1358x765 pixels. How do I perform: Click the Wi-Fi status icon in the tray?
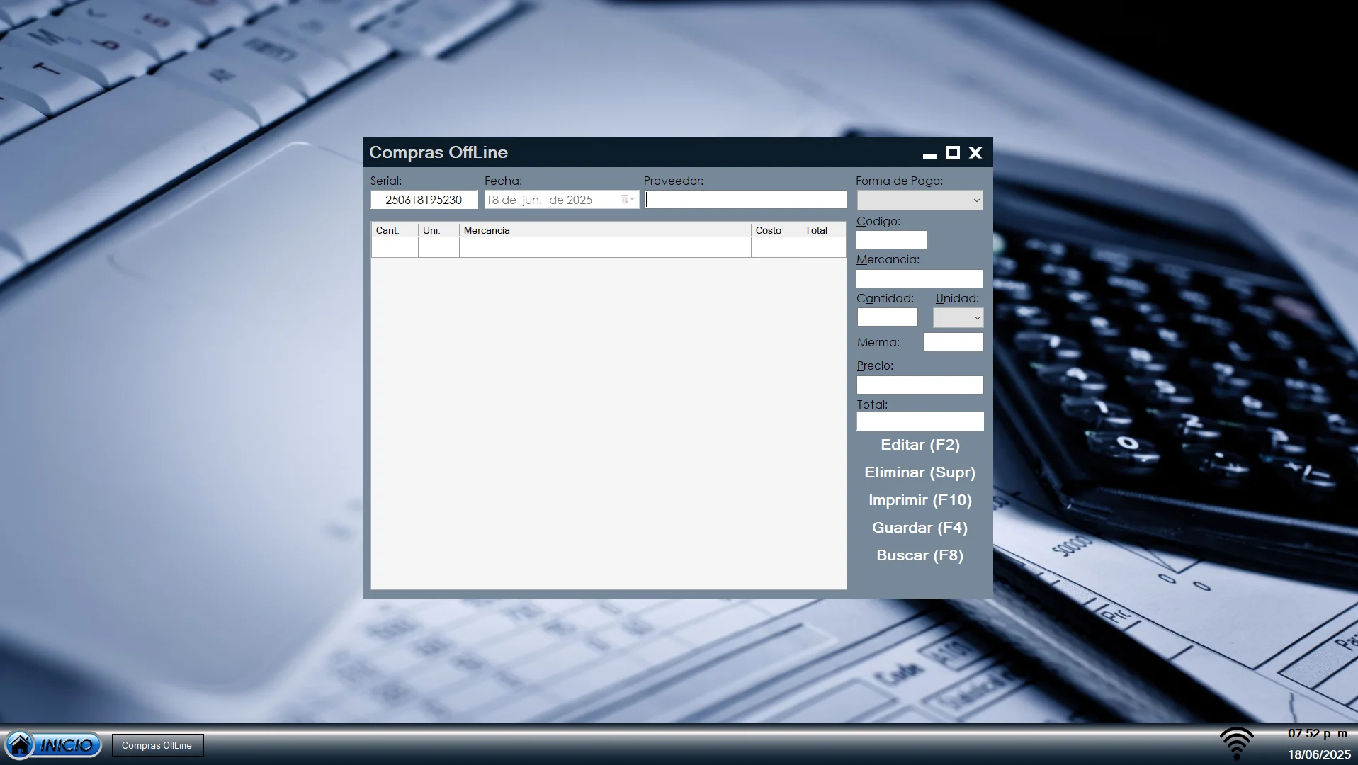[x=1237, y=743]
